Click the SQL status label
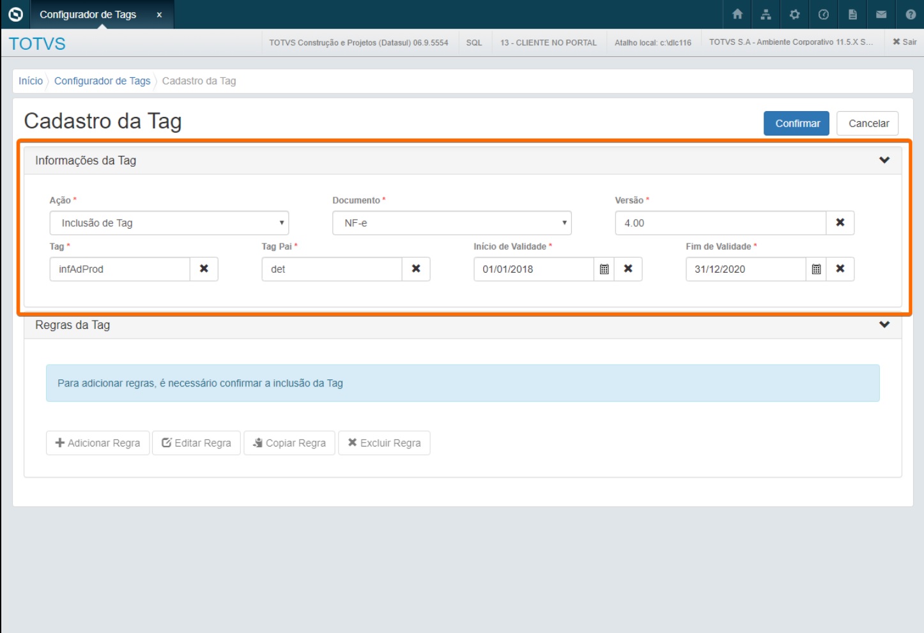 point(474,43)
